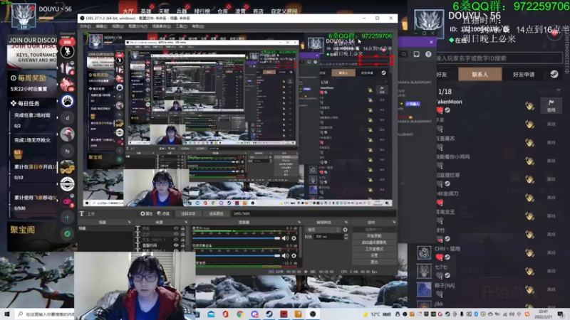Screen dimensions: 570x320
Task: Wave at friend CHN丶猛炮
Action: coord(529,253)
